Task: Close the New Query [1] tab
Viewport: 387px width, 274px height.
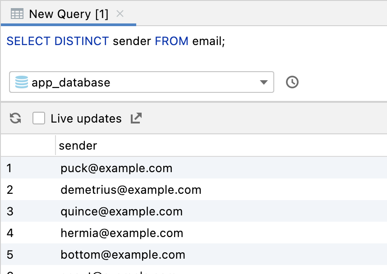Action: pos(120,14)
